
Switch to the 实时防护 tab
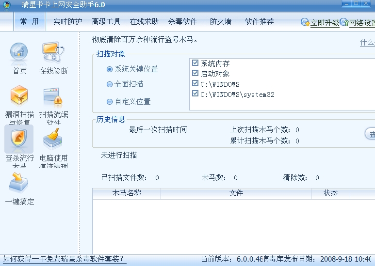68,21
